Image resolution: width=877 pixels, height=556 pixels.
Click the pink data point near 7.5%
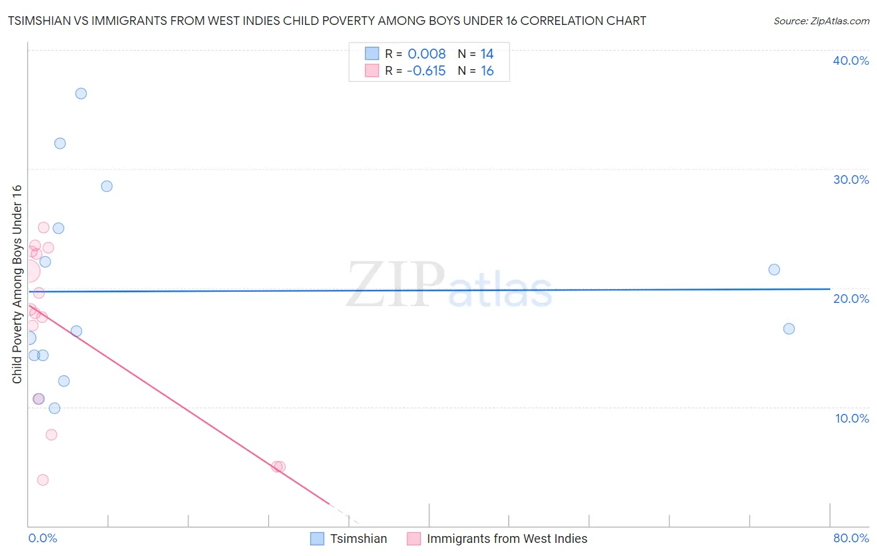(52, 435)
